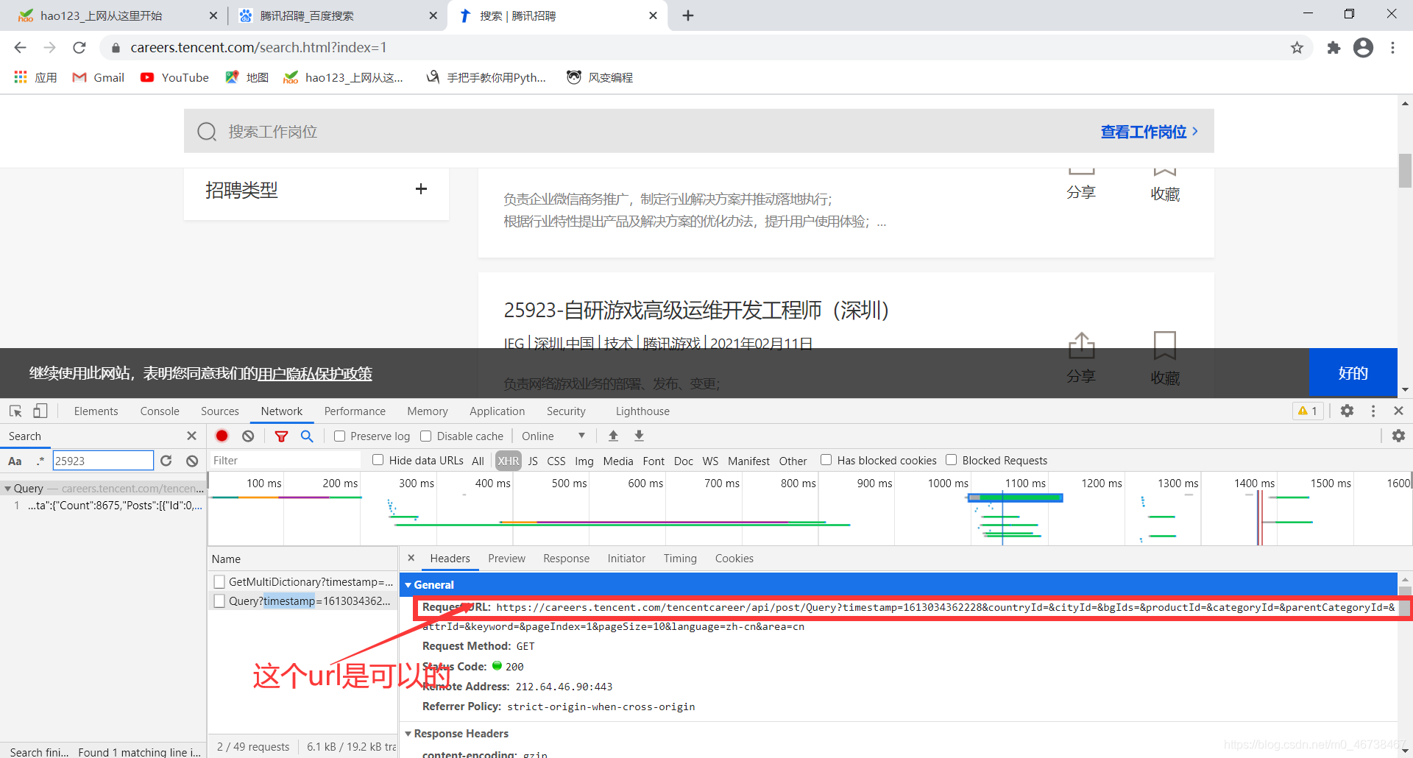Open the Preview tab of request details
1413x758 pixels.
pos(506,559)
